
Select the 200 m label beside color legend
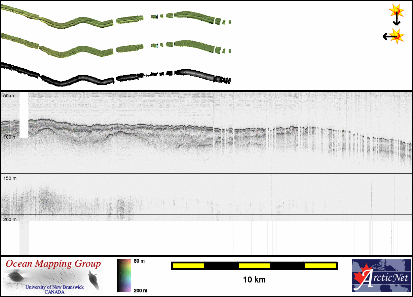pyautogui.click(x=140, y=291)
